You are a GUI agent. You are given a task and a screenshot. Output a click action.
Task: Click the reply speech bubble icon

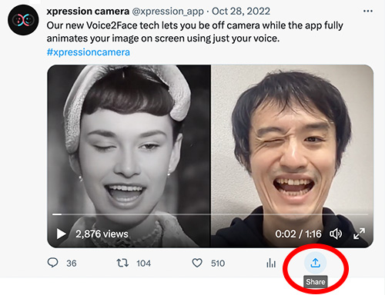tap(53, 263)
